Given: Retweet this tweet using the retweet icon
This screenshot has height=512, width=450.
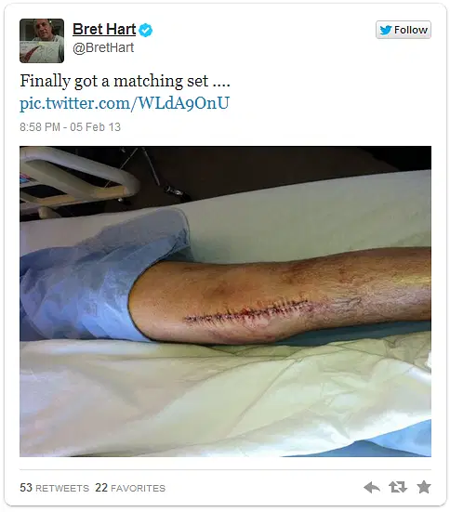Looking at the screenshot, I should pyautogui.click(x=398, y=487).
